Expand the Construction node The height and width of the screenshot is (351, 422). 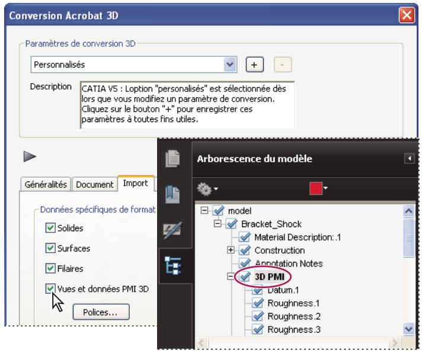[x=231, y=250]
